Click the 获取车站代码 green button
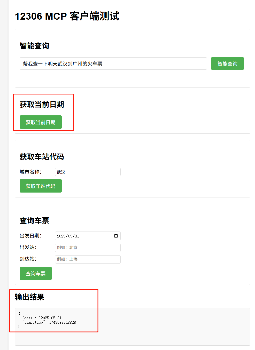 pyautogui.click(x=41, y=186)
